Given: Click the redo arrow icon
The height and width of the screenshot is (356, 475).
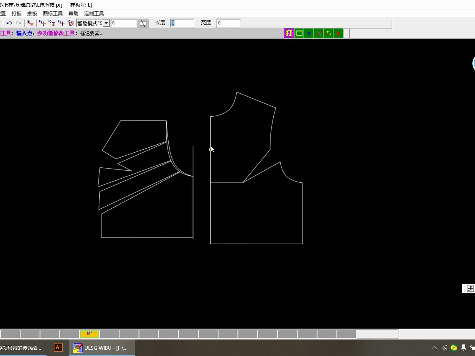Looking at the screenshot, I should coord(18,23).
